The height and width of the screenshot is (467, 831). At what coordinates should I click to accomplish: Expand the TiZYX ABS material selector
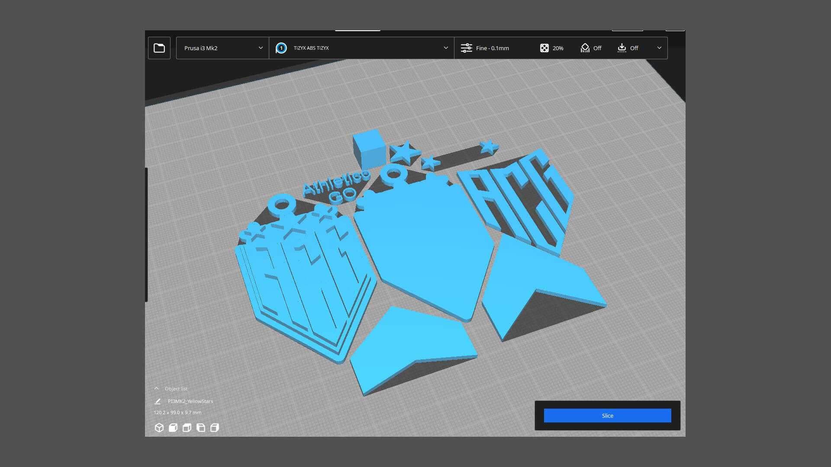(x=445, y=48)
